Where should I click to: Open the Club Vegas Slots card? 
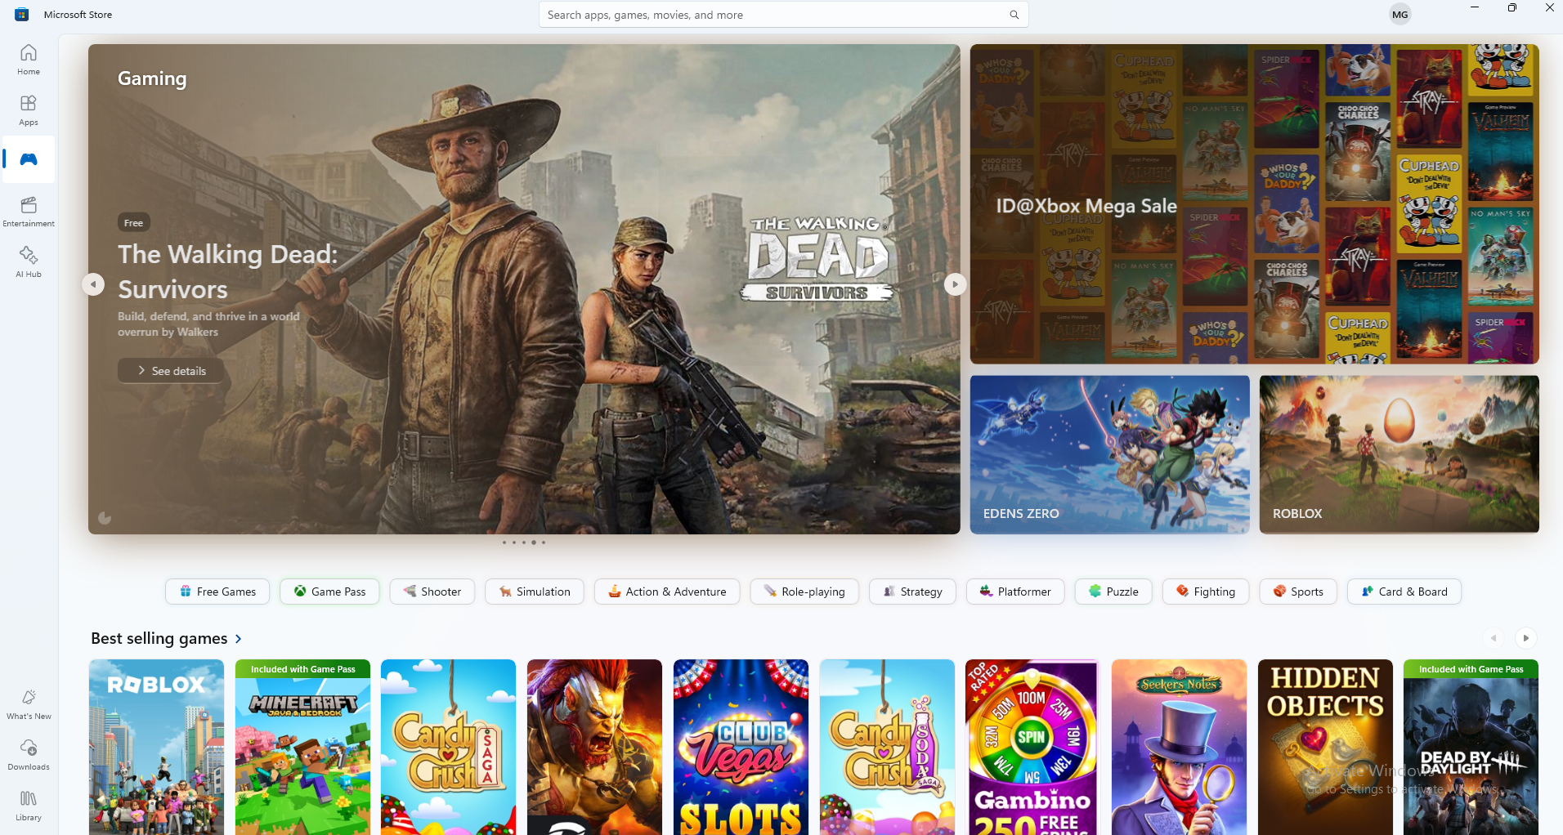coord(741,747)
